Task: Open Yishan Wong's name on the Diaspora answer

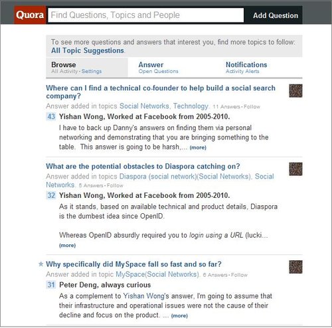Action: tap(82, 195)
